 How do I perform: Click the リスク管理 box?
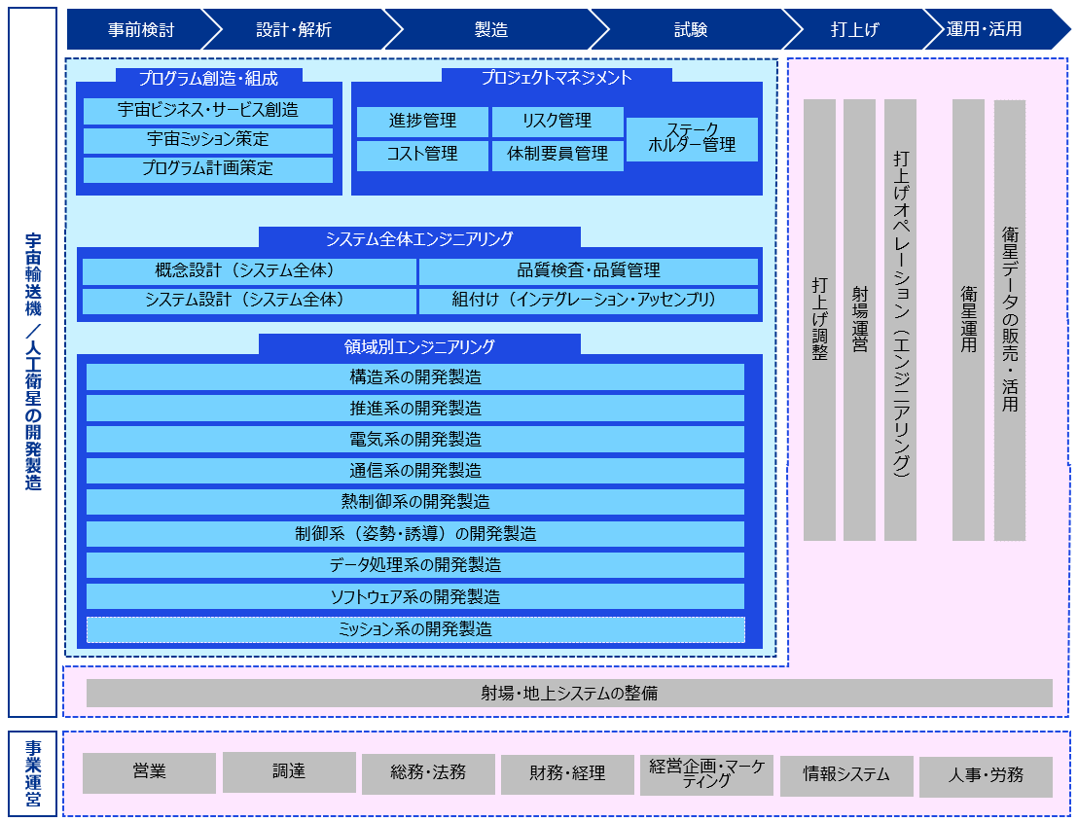[x=557, y=121]
